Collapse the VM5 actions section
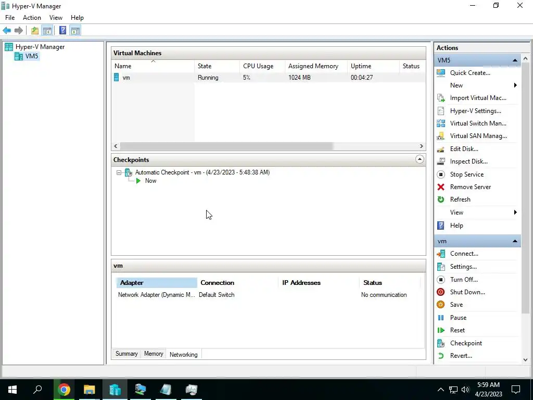Screen dimensions: 533x400 click(515, 60)
